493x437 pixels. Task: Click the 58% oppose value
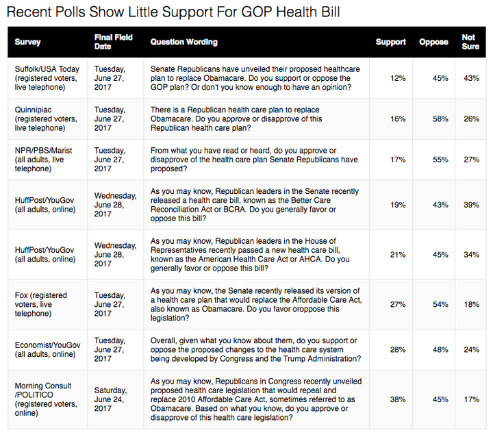pyautogui.click(x=440, y=119)
